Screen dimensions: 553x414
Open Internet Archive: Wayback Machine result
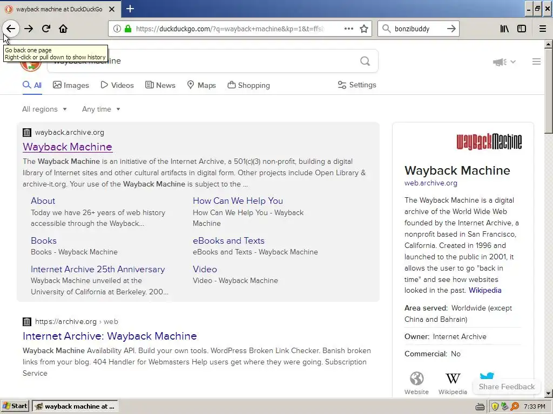pos(110,336)
